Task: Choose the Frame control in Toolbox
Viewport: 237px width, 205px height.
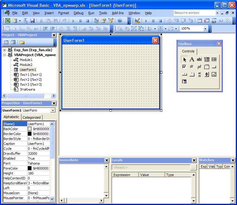Action: (207, 67)
